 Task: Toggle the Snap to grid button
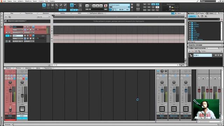[x=72, y=6]
